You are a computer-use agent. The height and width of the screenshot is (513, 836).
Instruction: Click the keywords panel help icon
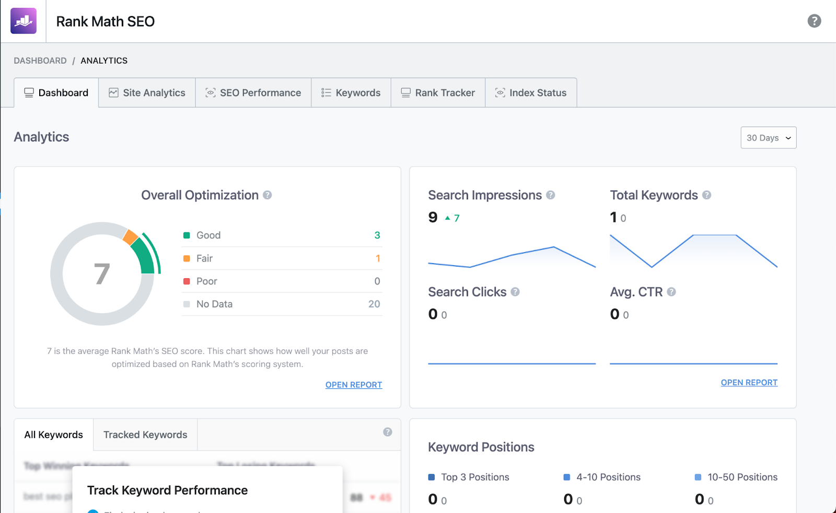coord(387,432)
